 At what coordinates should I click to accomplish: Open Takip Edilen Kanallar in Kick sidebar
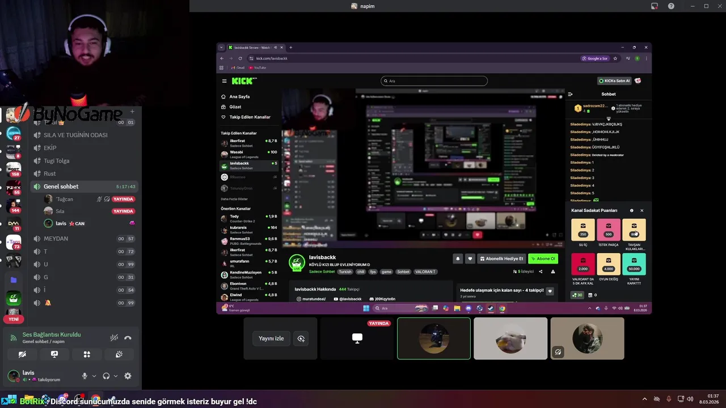250,117
